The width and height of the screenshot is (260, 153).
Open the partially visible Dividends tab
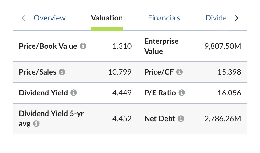coord(216,18)
